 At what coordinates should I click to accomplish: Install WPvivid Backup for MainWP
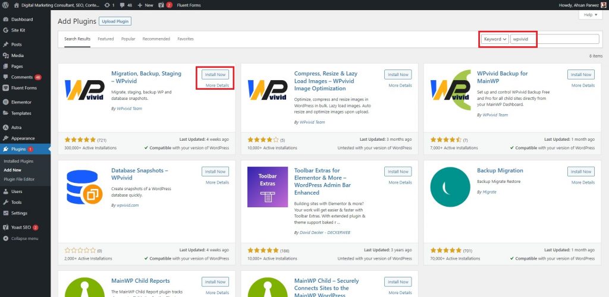click(x=581, y=74)
